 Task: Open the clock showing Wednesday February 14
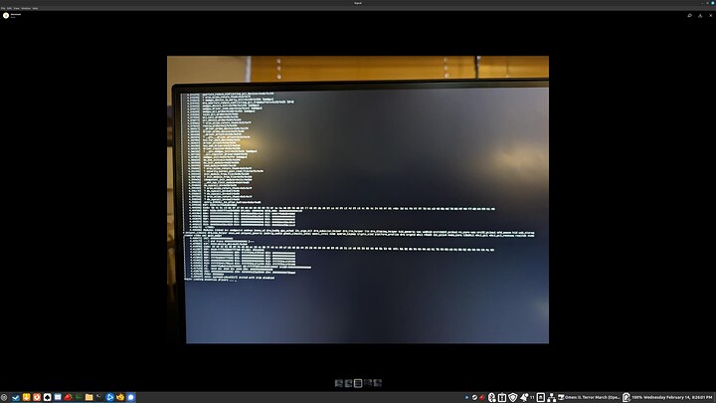pos(678,397)
